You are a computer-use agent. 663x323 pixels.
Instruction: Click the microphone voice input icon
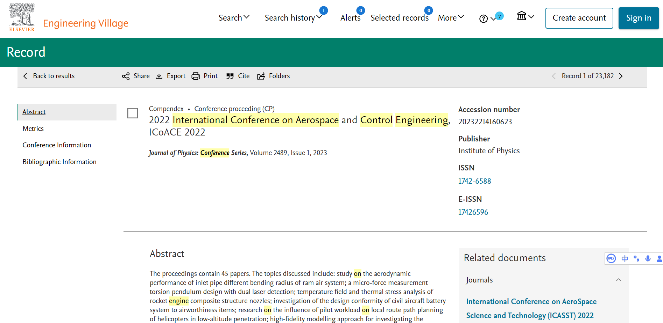[648, 258]
